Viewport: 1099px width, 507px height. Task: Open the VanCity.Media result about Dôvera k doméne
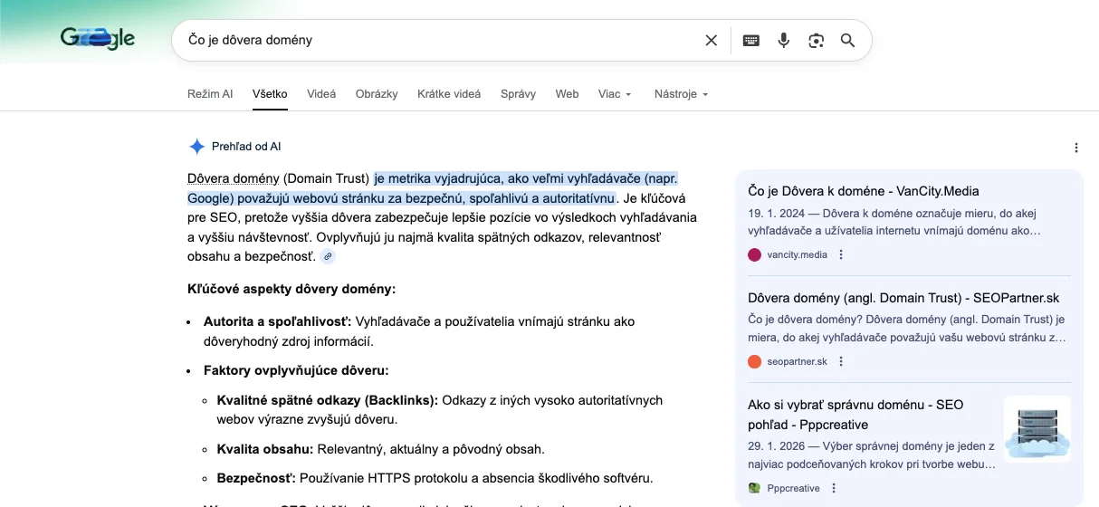click(x=863, y=191)
